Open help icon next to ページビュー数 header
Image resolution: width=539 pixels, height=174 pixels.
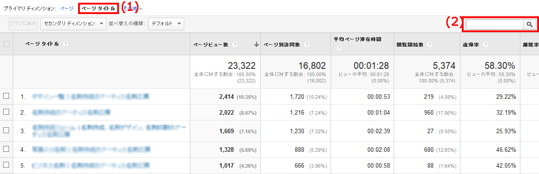[235, 44]
